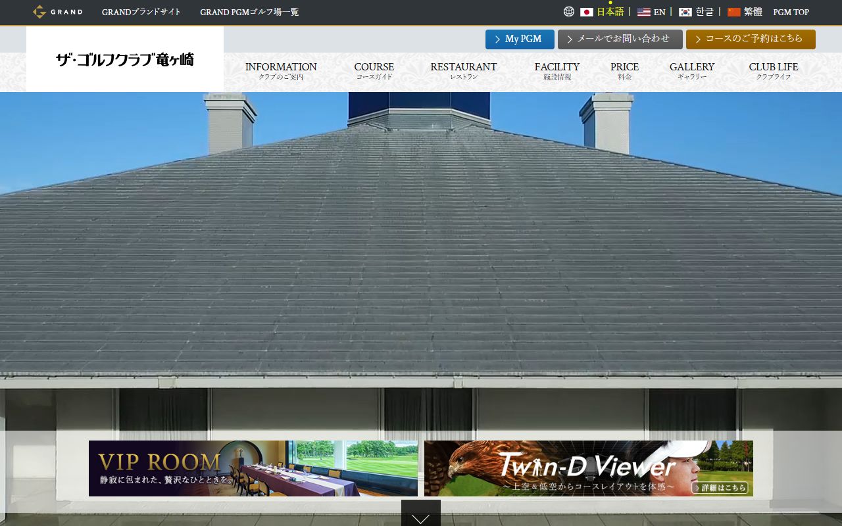Select the South Korean flag icon
Image resolution: width=842 pixels, height=526 pixels.
(x=685, y=12)
